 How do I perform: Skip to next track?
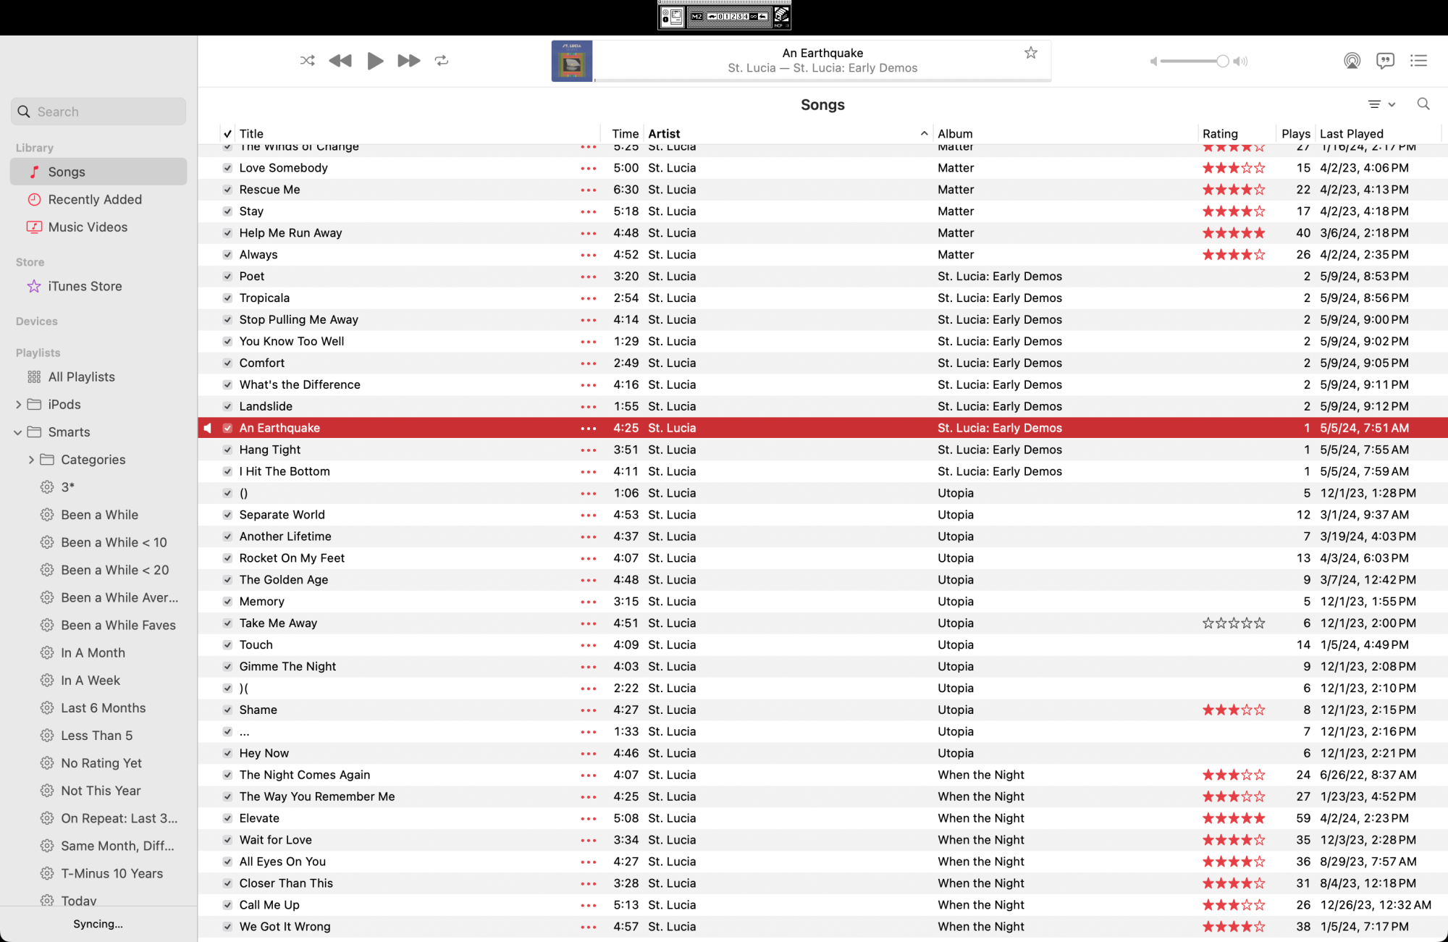click(x=408, y=61)
